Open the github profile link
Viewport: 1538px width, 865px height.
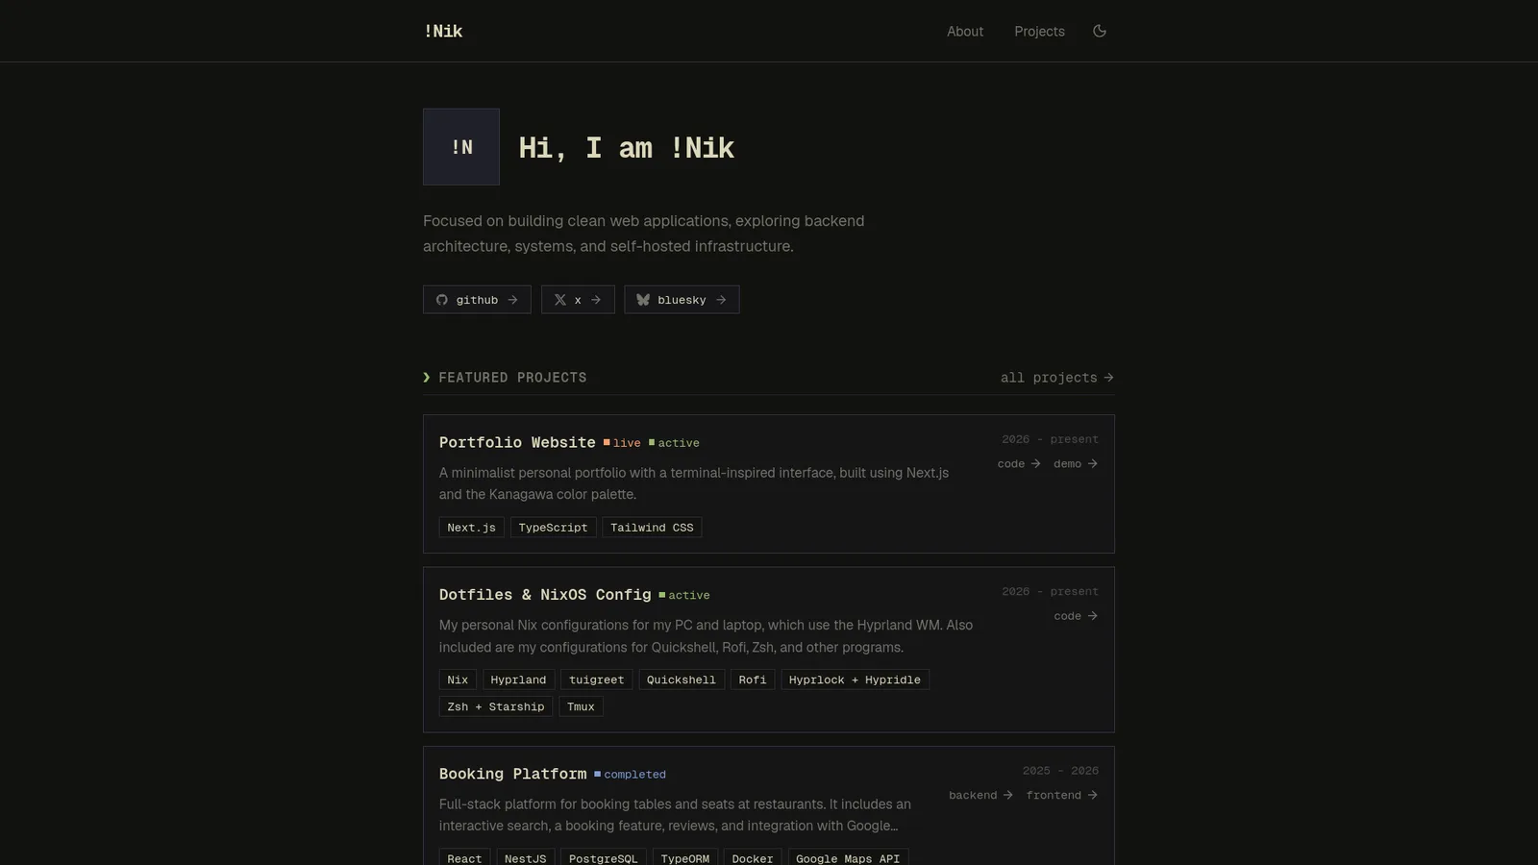click(477, 300)
